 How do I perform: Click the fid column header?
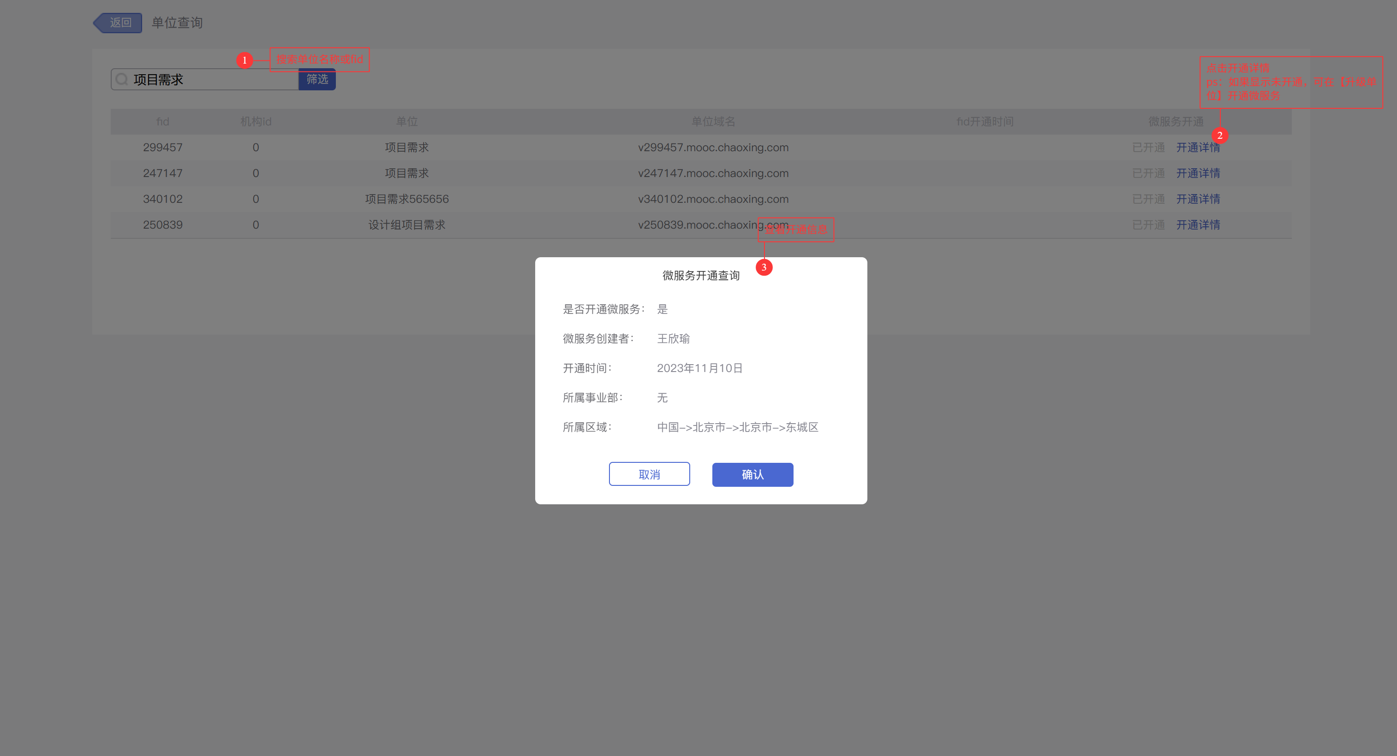(x=163, y=121)
